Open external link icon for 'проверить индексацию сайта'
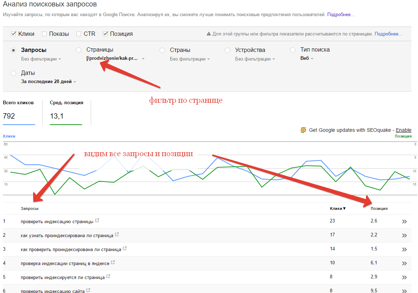Viewport: 418px width, 293px height. tap(88, 290)
